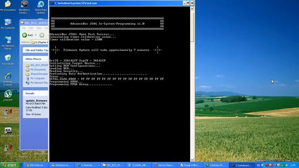The height and width of the screenshot is (168, 299).
Task: Open Edit menu in Explorer window
Action: [31, 28]
